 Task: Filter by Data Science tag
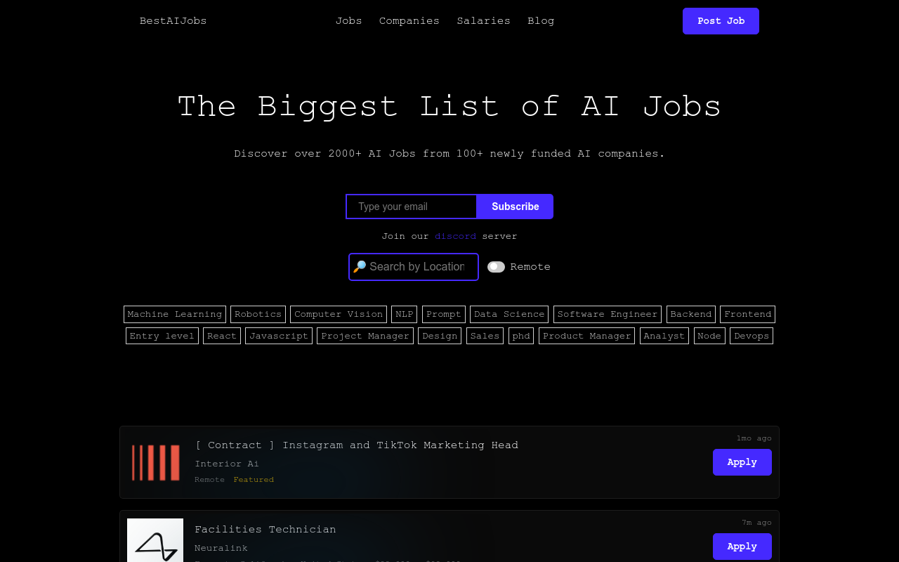[509, 314]
